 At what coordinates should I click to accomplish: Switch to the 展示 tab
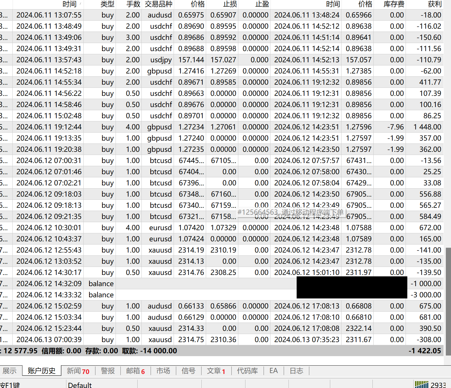pyautogui.click(x=9, y=371)
